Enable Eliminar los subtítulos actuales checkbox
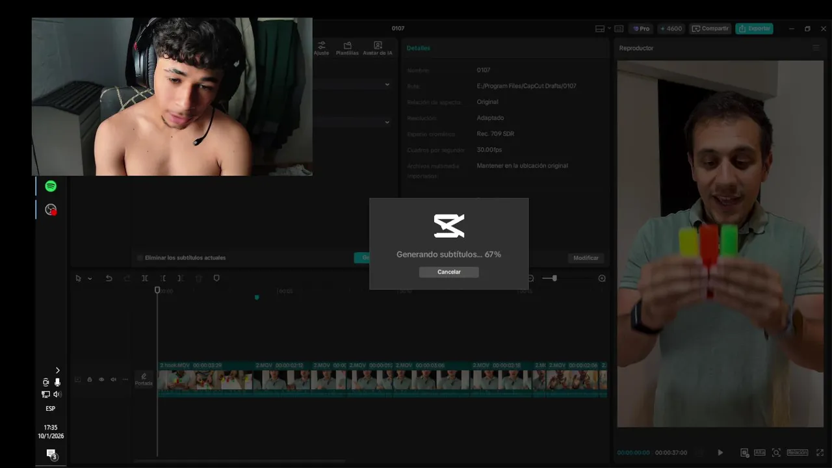Image resolution: width=832 pixels, height=468 pixels. point(140,258)
